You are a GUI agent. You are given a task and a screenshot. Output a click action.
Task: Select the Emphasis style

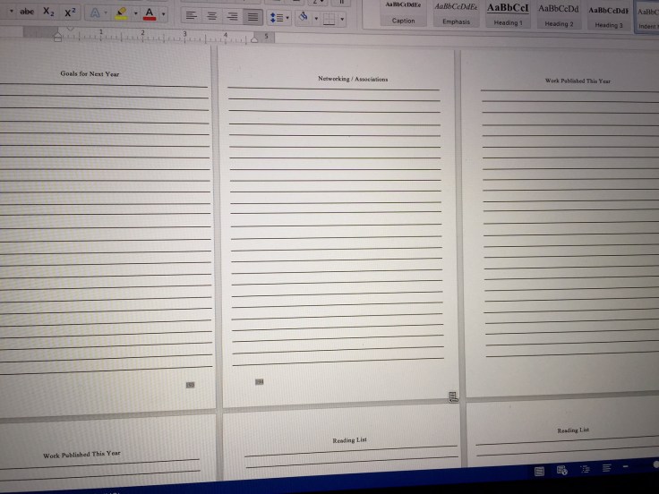455,13
